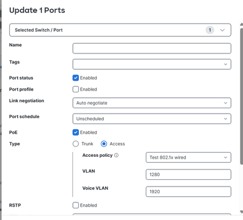The height and width of the screenshot is (220, 243).
Task: Click the dialog's vertical scrollbar thumb
Action: (241, 96)
